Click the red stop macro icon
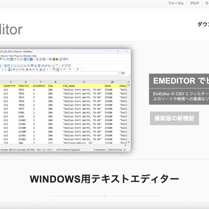This screenshot has height=209, width=209. [54, 59]
